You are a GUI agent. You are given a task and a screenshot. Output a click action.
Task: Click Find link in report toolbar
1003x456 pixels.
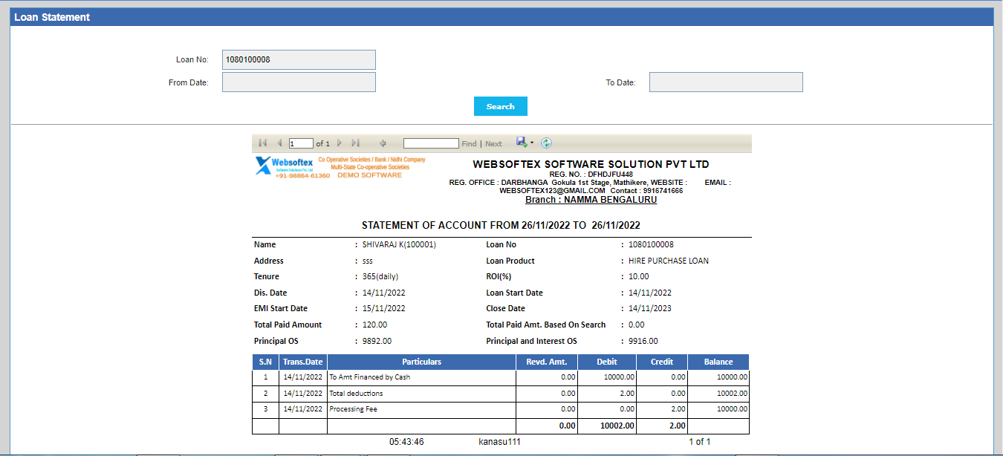469,144
